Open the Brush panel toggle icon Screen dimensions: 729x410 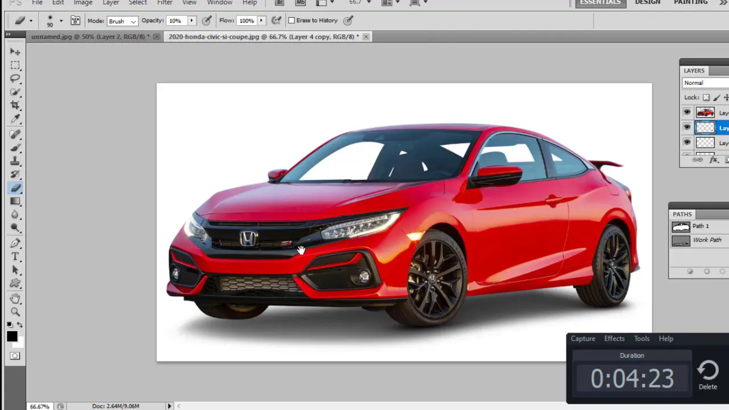point(75,20)
